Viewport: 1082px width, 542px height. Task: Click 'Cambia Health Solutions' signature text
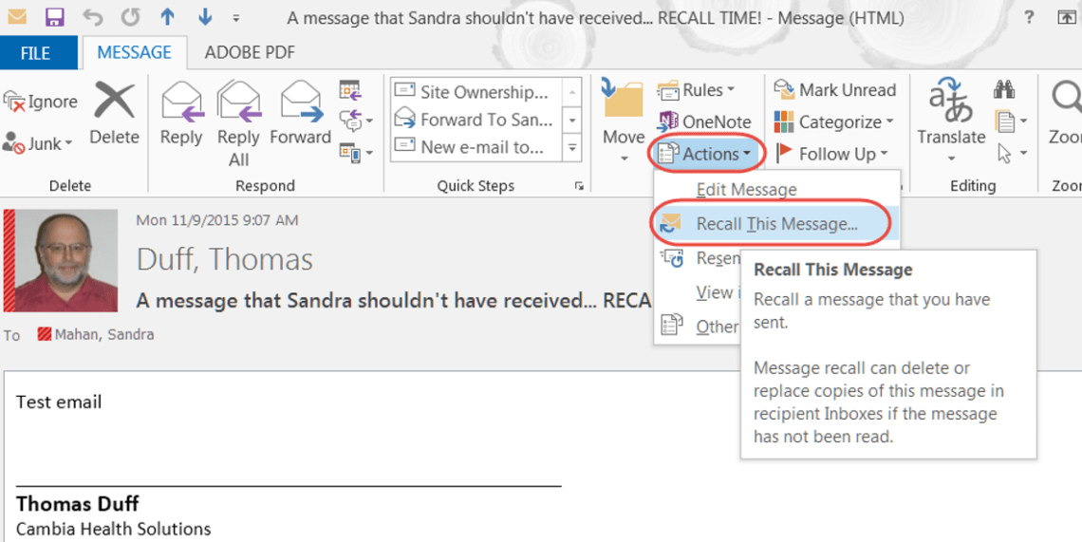(x=113, y=530)
